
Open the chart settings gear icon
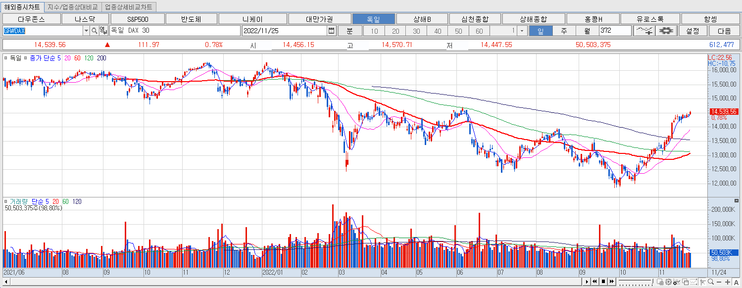tap(667, 31)
